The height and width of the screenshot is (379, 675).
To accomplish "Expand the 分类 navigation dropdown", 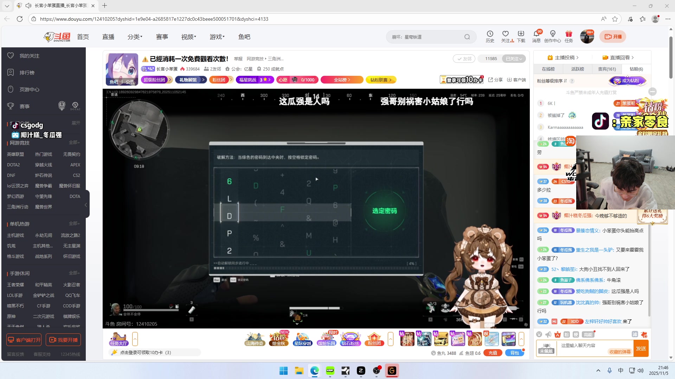I will [x=135, y=37].
